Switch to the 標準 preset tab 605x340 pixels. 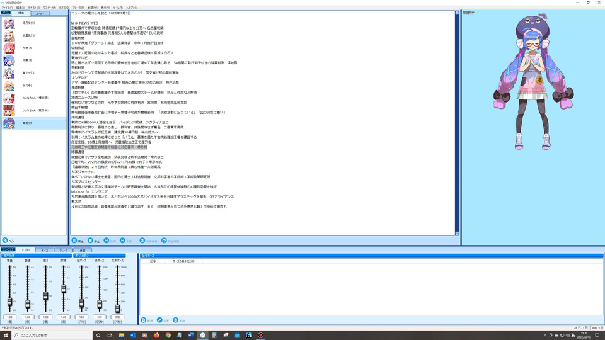[21, 13]
